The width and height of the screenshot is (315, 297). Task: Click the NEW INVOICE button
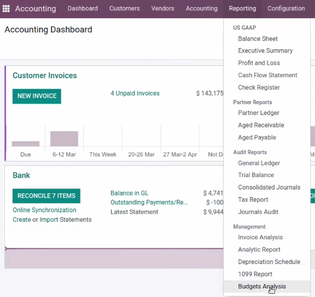point(37,96)
